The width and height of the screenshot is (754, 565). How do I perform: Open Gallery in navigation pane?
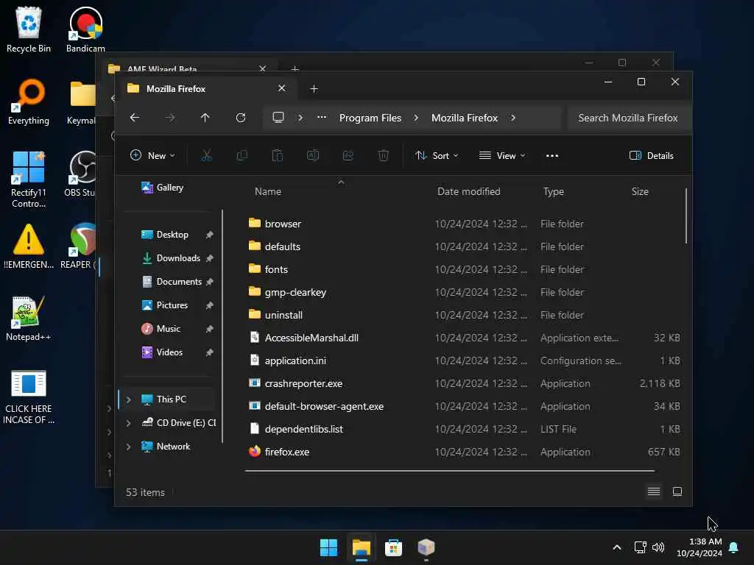pos(163,188)
